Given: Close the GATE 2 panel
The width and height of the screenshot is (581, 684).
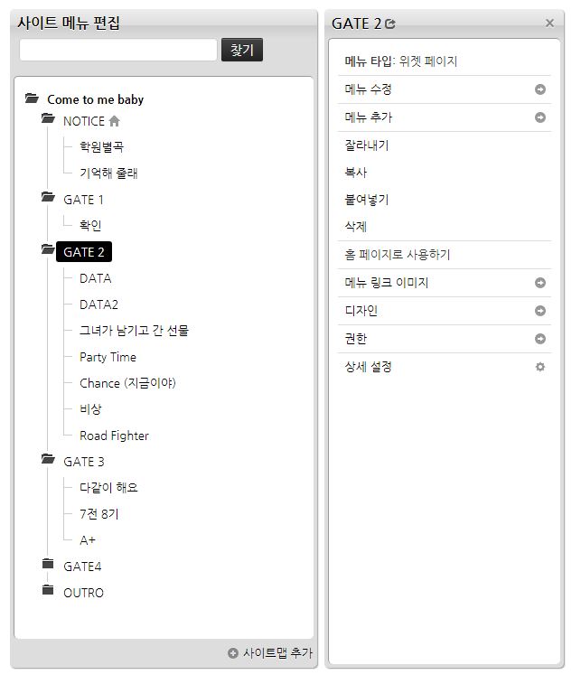Looking at the screenshot, I should click(549, 23).
